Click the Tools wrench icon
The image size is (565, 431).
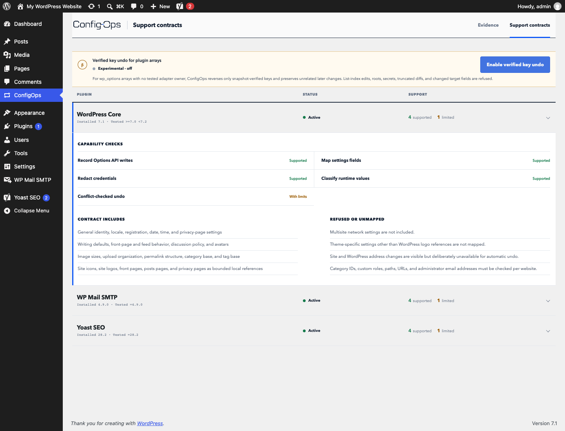(x=7, y=153)
